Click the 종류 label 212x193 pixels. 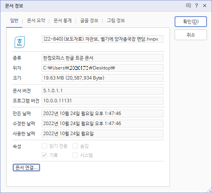coord(17,58)
